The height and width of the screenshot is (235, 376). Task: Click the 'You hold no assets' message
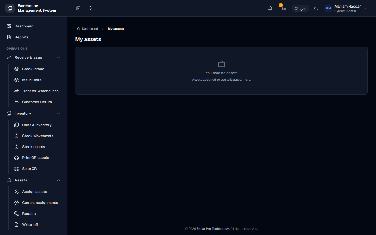pyautogui.click(x=221, y=73)
